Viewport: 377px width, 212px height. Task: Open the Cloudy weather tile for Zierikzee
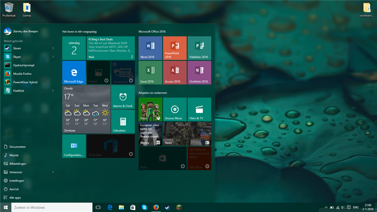(86, 109)
